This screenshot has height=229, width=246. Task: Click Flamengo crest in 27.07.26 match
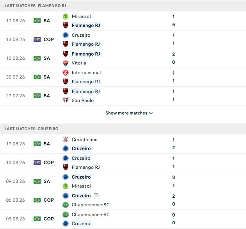66,91
